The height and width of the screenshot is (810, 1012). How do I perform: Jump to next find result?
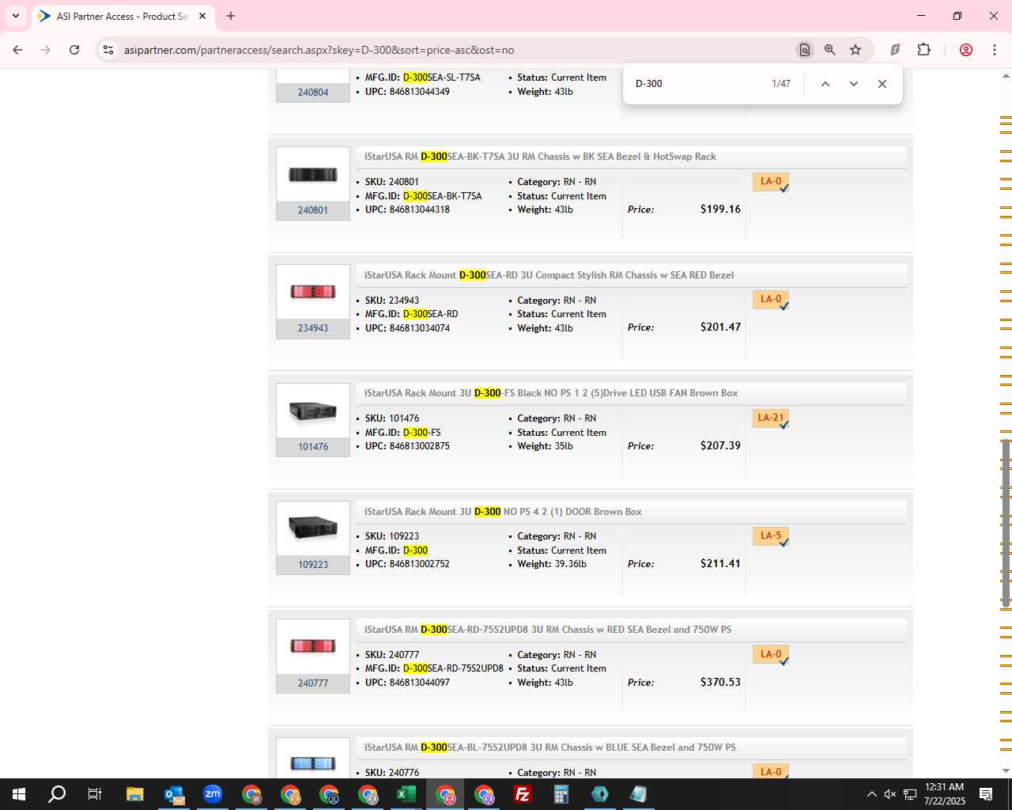853,84
